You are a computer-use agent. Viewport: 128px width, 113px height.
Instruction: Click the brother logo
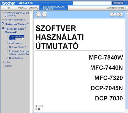[8, 3]
